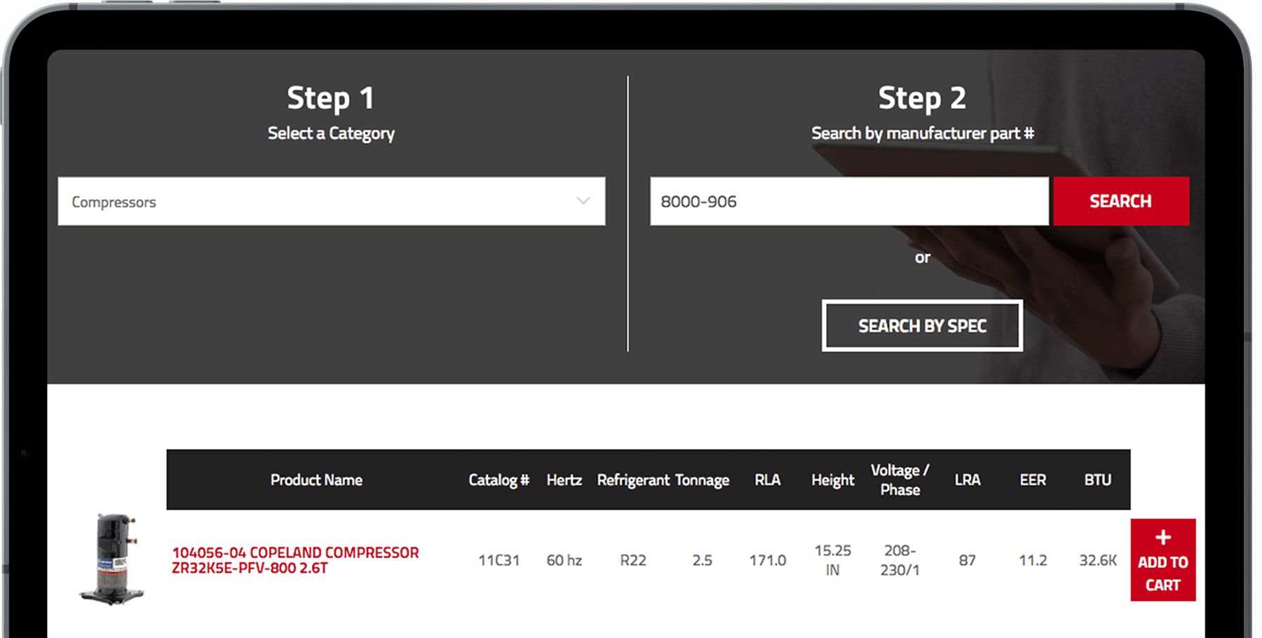Click the dropdown chevron next to Compressors

tap(584, 201)
